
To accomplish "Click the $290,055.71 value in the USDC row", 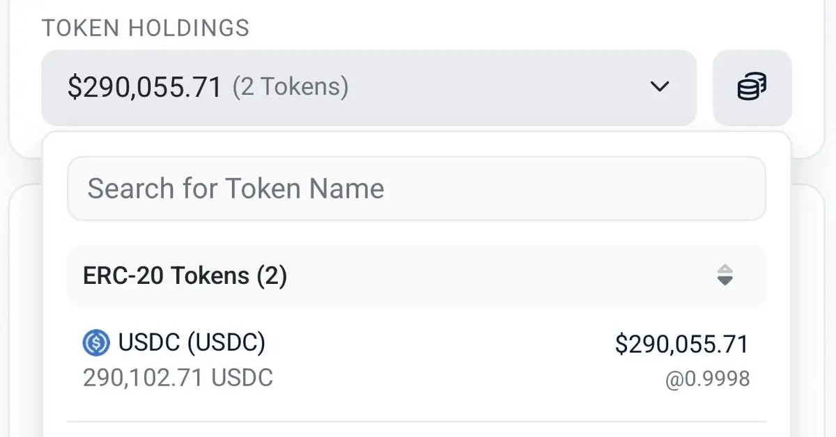I will (x=681, y=344).
